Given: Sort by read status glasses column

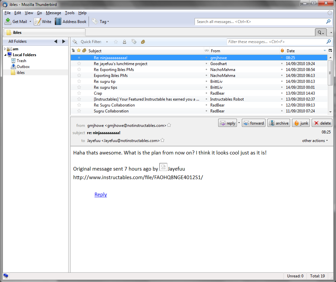Looking at the screenshot, I should coord(207,51).
